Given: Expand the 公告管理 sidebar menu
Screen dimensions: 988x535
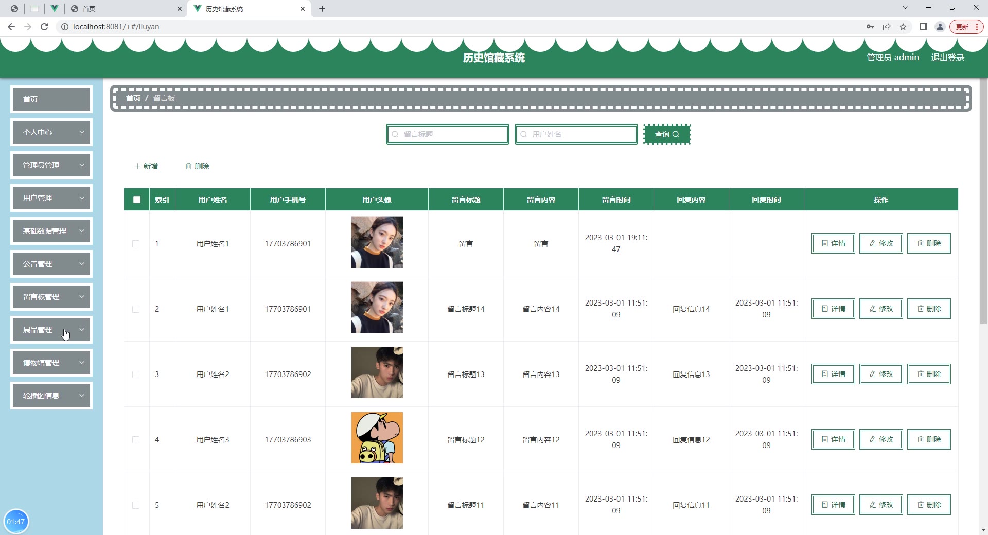Looking at the screenshot, I should 51,264.
